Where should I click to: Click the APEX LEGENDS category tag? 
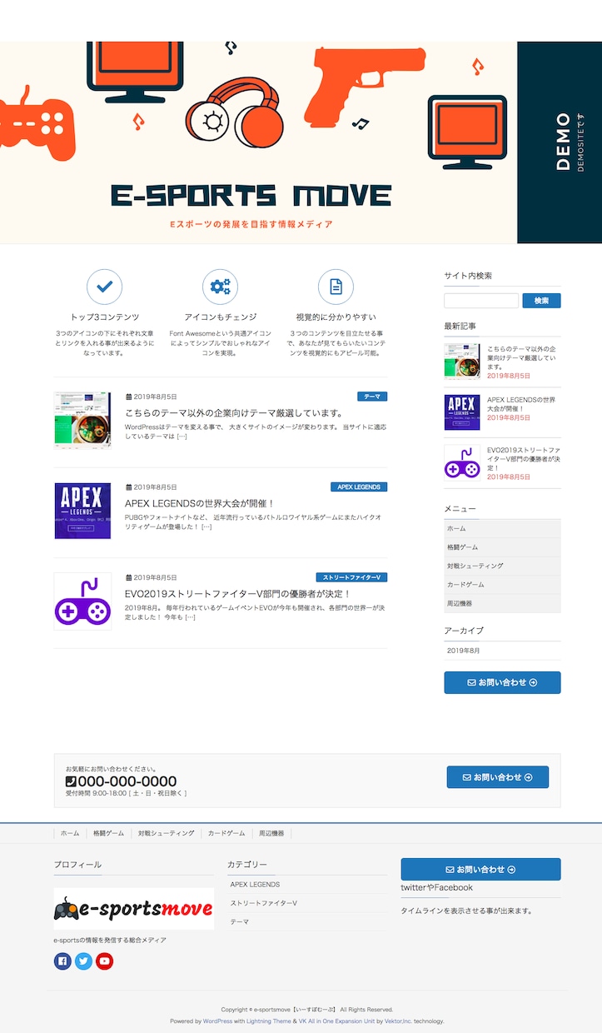(359, 487)
